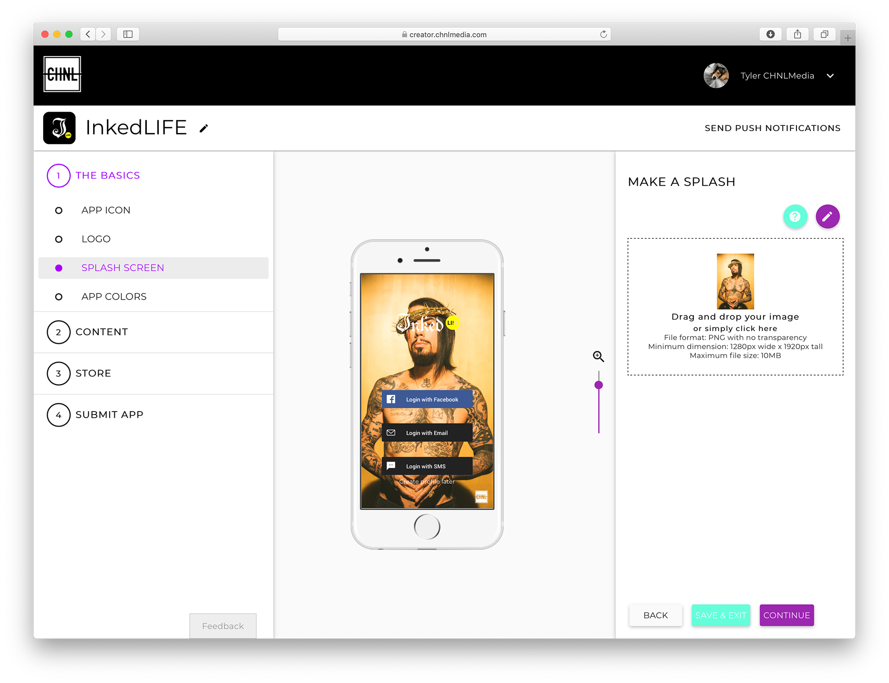Click the zoom slider track below handle
Image resolution: width=889 pixels, height=683 pixels.
(598, 411)
